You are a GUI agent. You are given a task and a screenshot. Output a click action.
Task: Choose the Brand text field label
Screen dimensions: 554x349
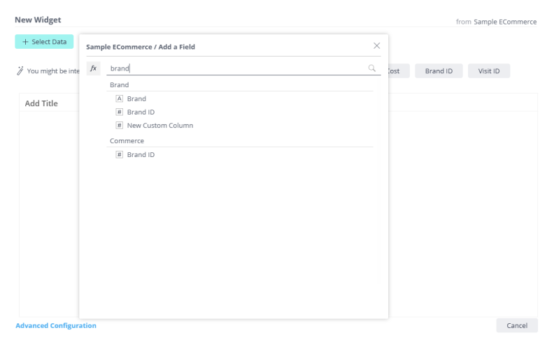click(136, 99)
